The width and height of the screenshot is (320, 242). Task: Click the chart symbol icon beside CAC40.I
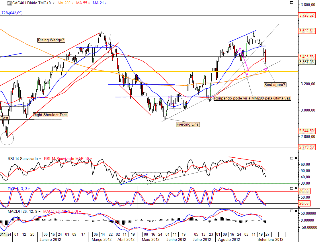(x=9, y=3)
